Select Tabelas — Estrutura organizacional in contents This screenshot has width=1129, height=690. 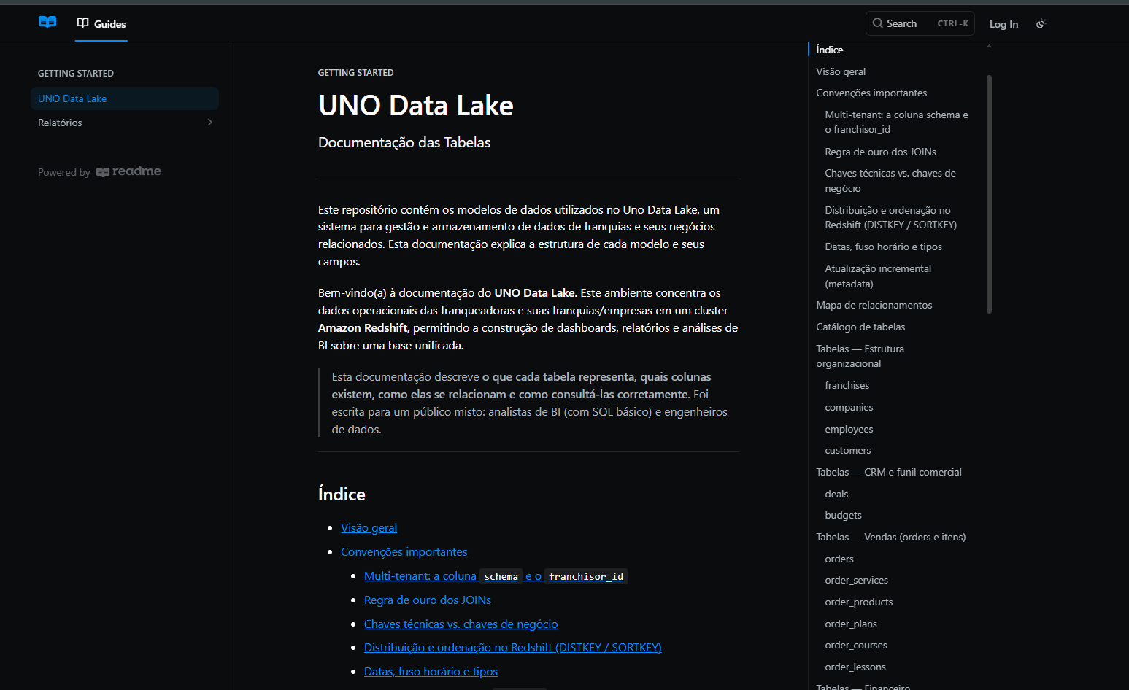[860, 356]
